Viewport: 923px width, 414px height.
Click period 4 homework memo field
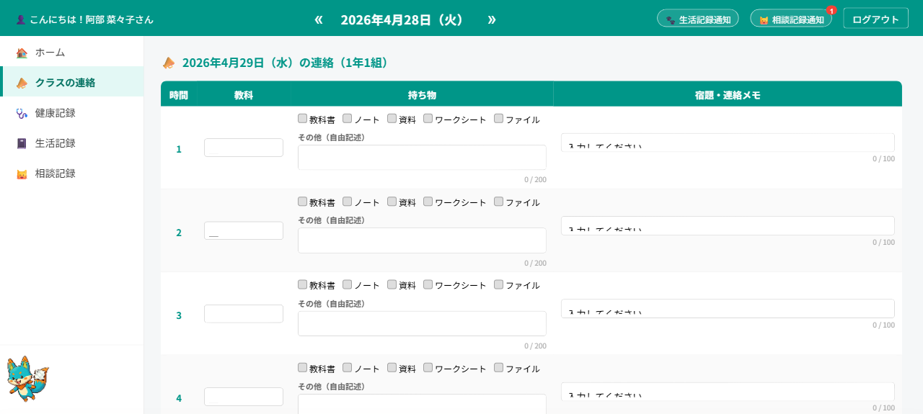click(x=728, y=392)
